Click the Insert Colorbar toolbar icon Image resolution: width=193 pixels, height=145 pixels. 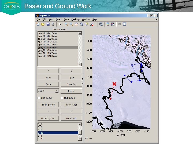[x=108, y=24]
